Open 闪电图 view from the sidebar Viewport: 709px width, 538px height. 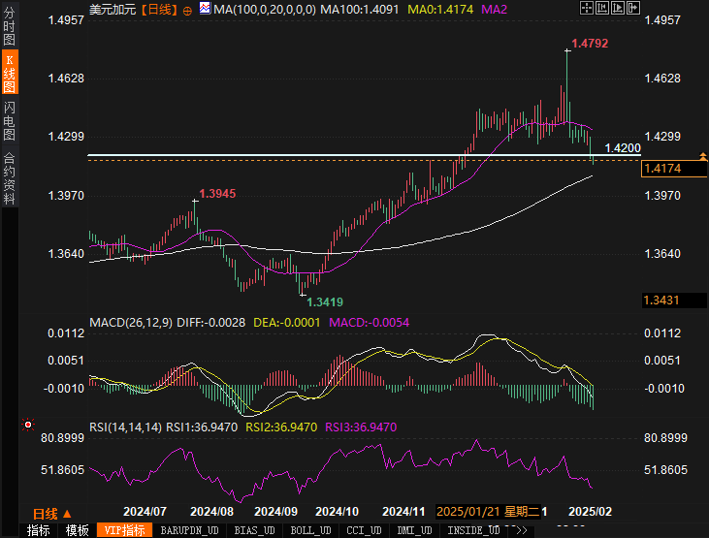coord(10,120)
